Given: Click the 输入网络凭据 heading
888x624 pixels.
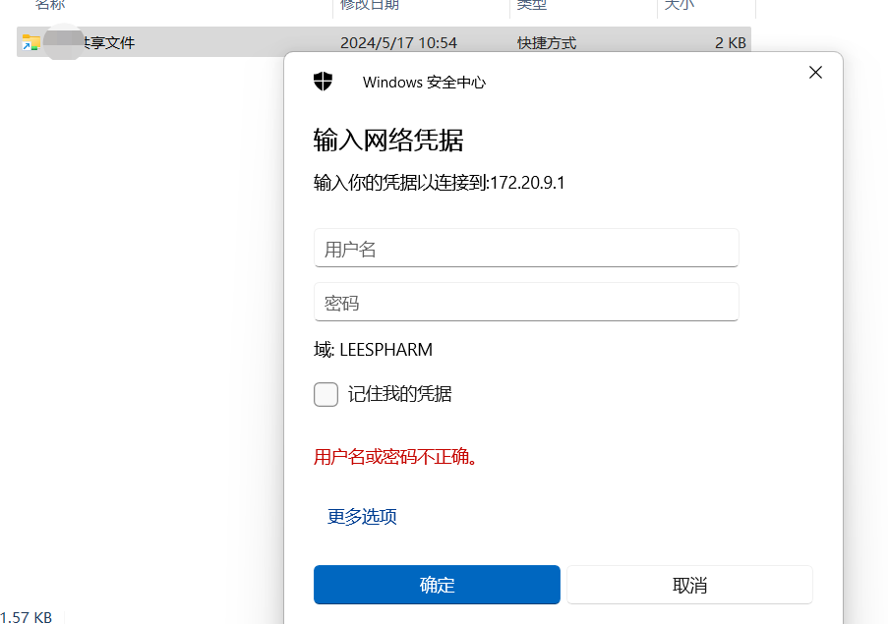Looking at the screenshot, I should pos(388,140).
